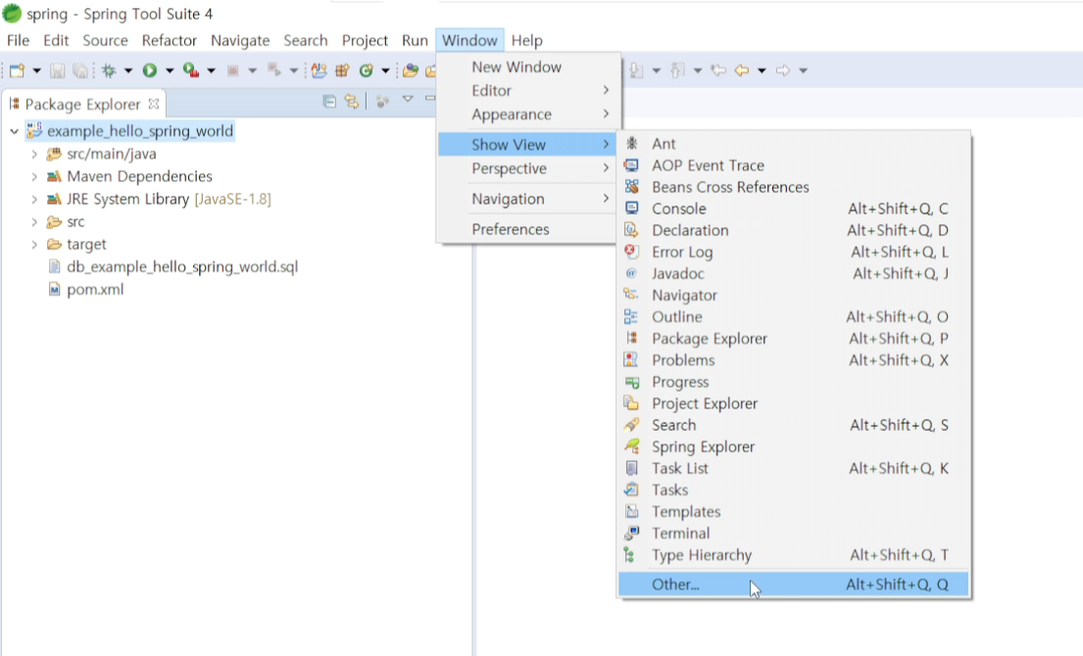The width and height of the screenshot is (1083, 656).
Task: Click the Back navigation arrow in toolbar
Action: tap(742, 70)
